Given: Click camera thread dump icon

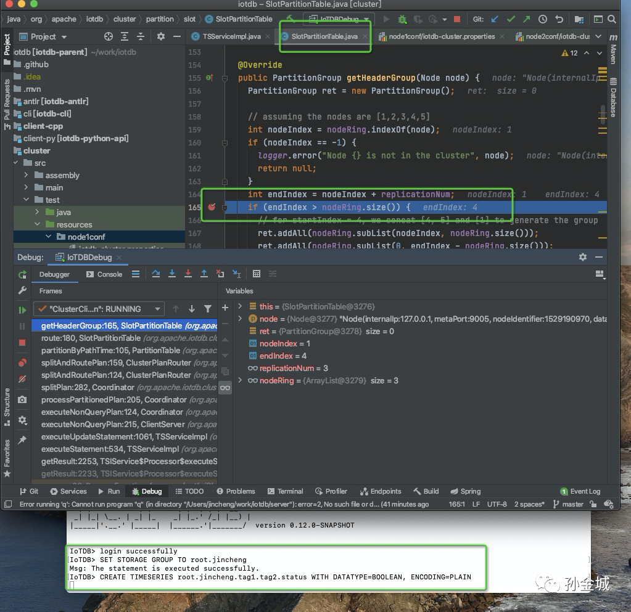Looking at the screenshot, I should point(22,399).
